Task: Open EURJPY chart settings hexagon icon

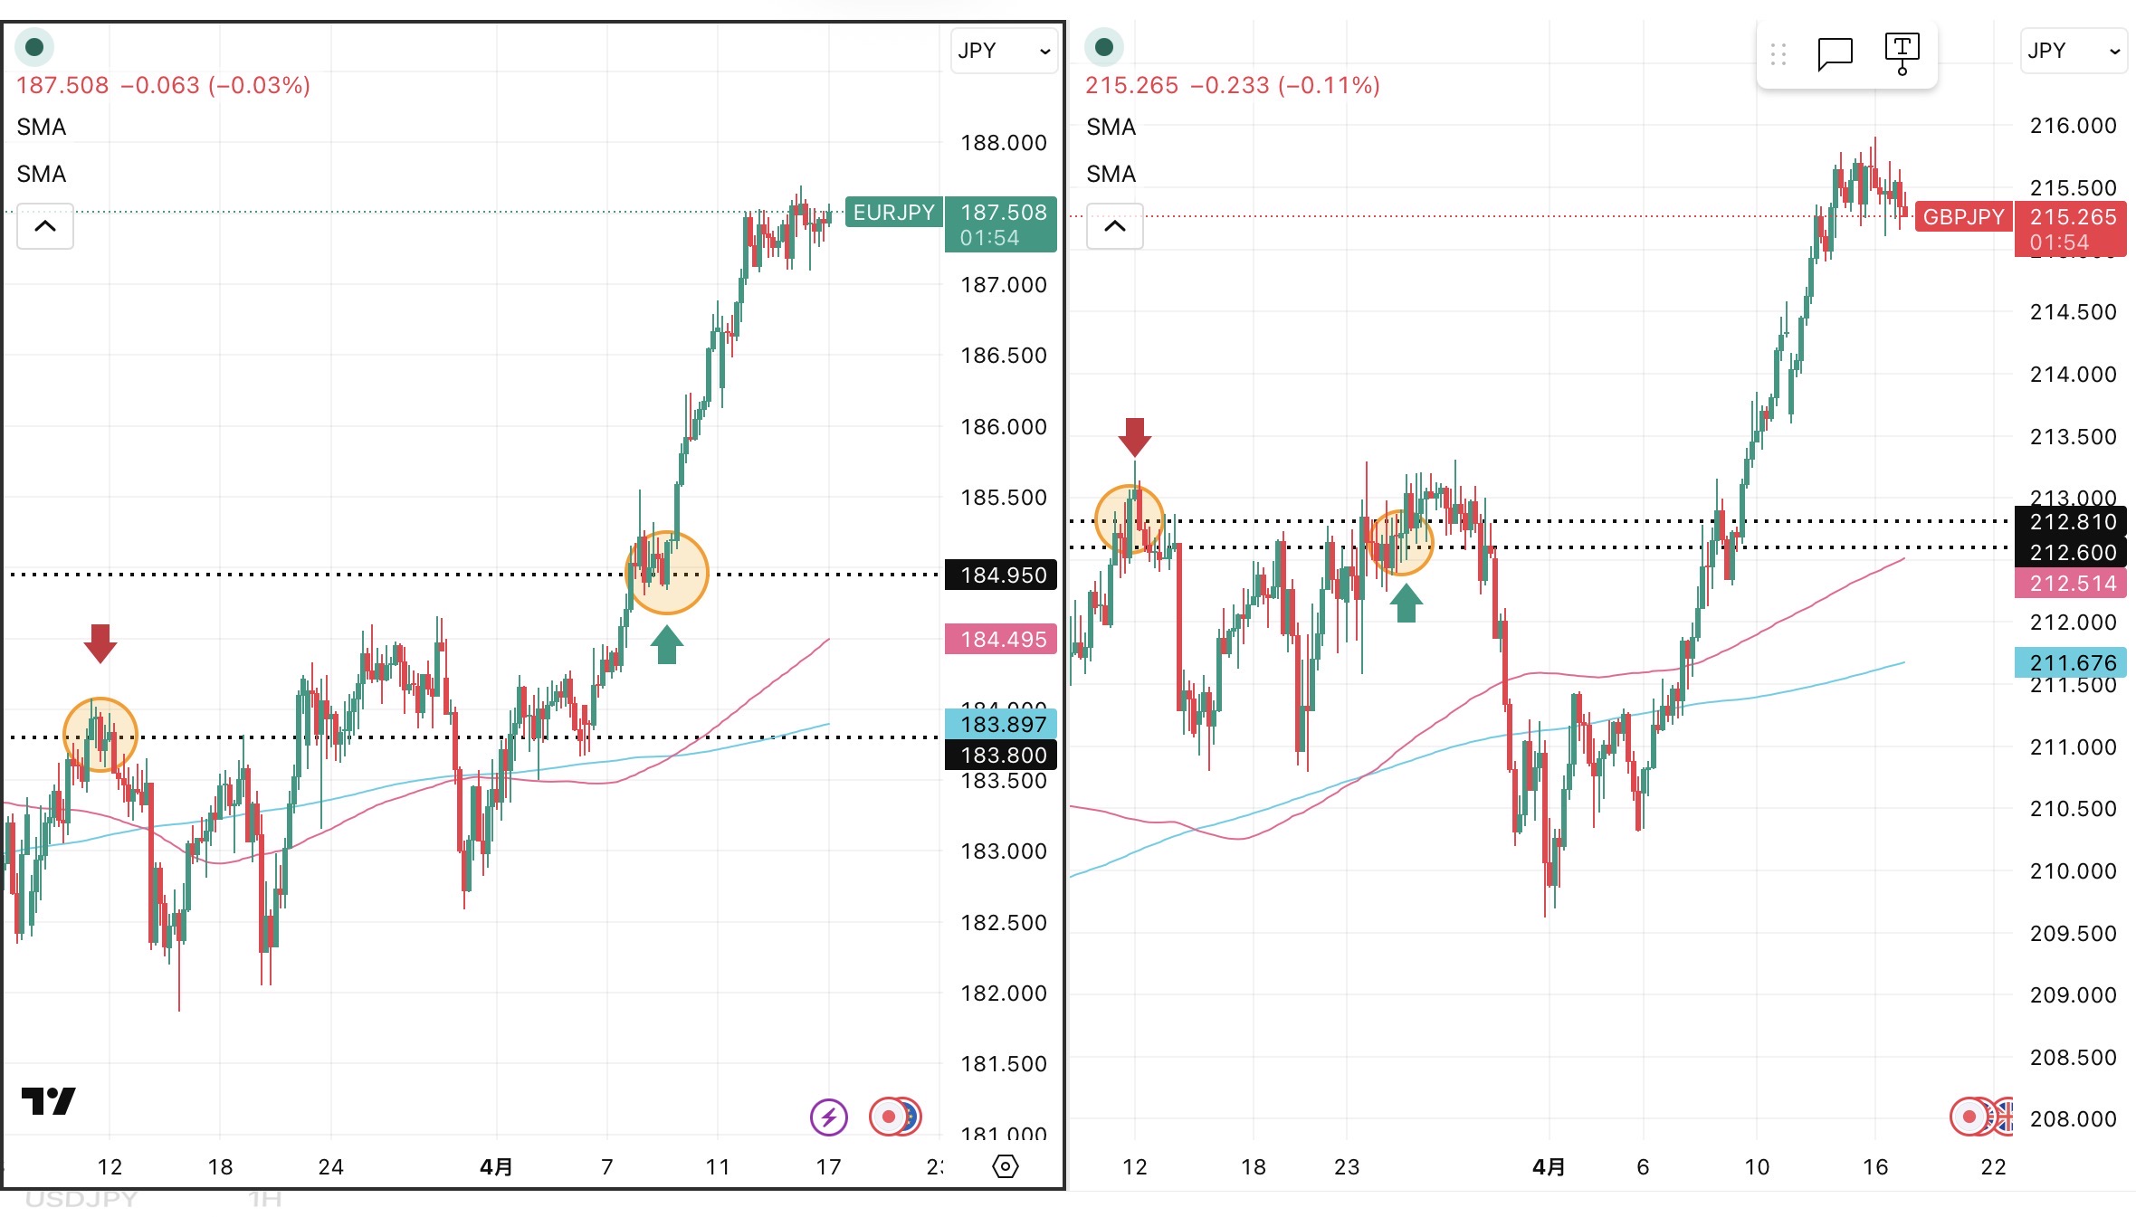Action: pyautogui.click(x=1005, y=1166)
